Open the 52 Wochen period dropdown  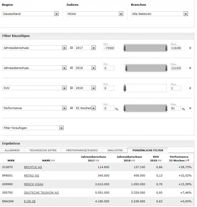coord(85,108)
